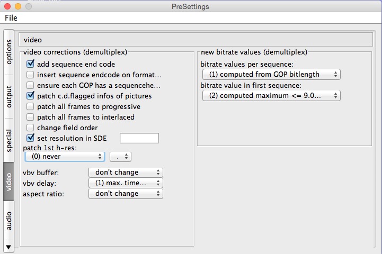The height and width of the screenshot is (254, 382).
Task: Open the patch 1st h-res never dropdown
Action: (65, 157)
